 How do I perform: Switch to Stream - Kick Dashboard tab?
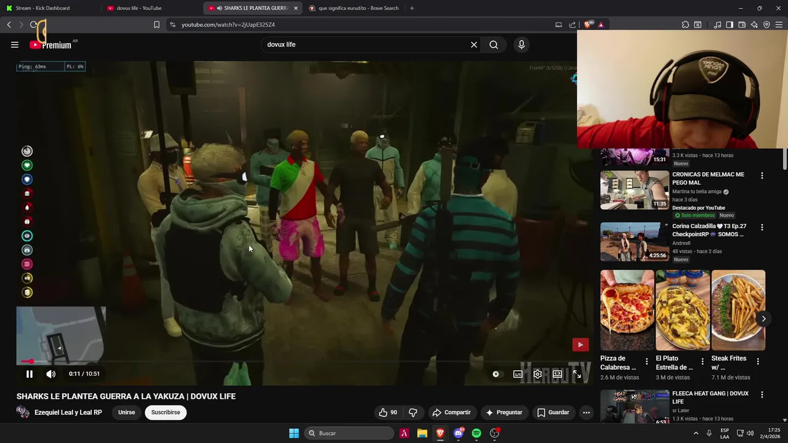tap(49, 8)
